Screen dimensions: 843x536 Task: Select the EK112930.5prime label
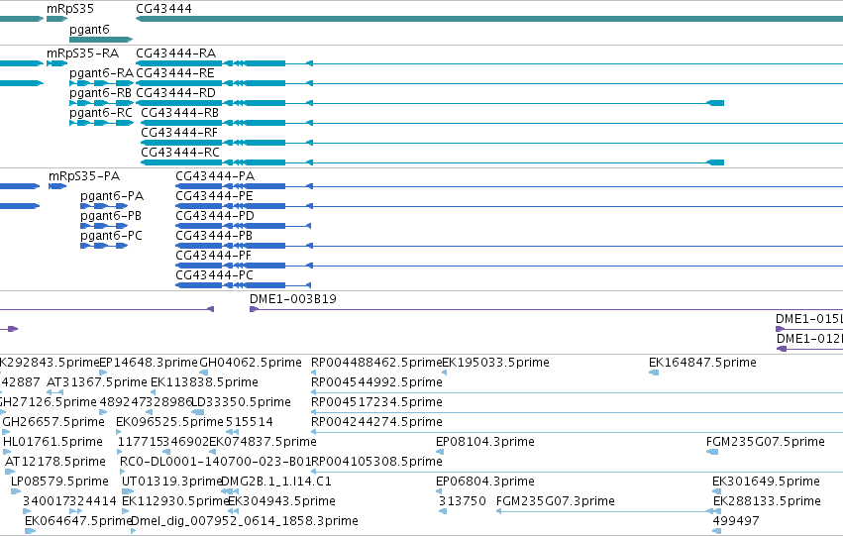[x=175, y=502]
